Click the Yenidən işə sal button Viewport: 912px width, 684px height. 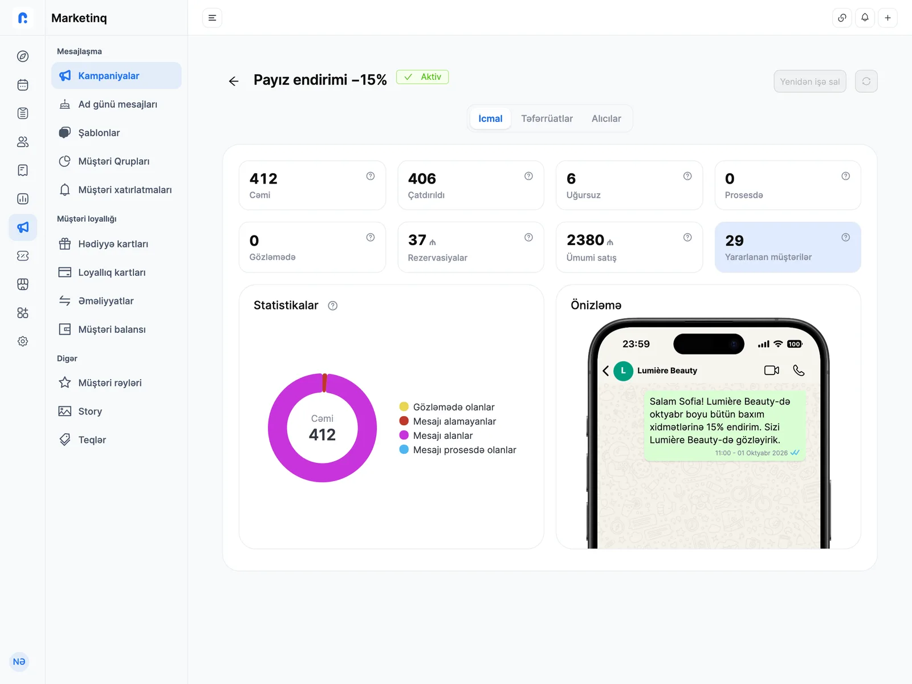(x=810, y=82)
